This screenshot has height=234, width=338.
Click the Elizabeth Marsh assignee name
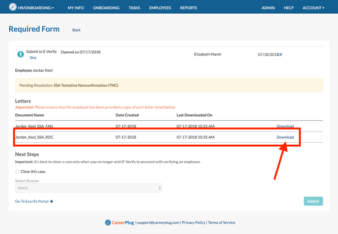pos(208,54)
